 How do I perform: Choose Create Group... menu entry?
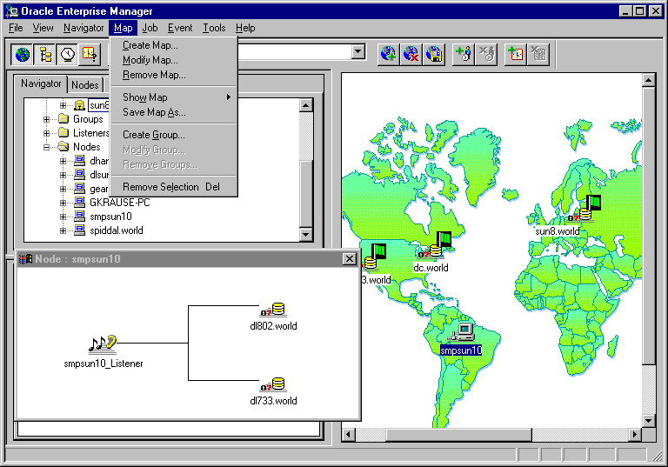173,135
